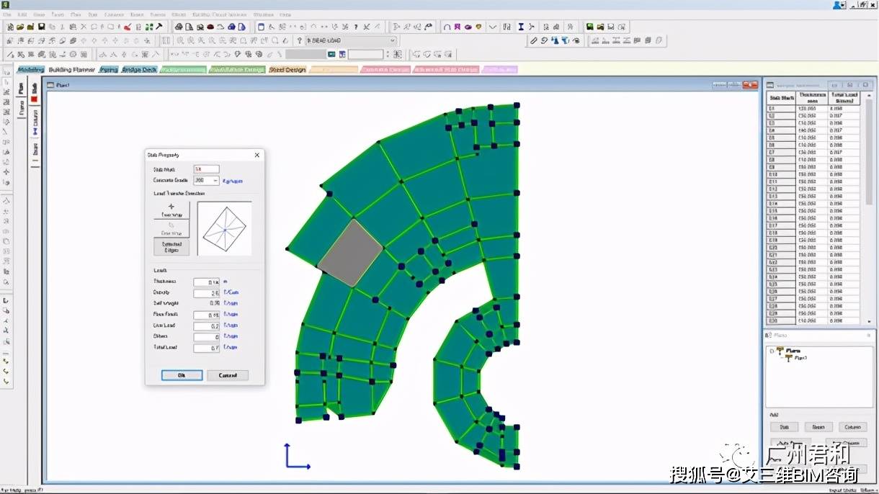Choose the One-Way load transfer option
The image size is (879, 494).
pos(171,228)
